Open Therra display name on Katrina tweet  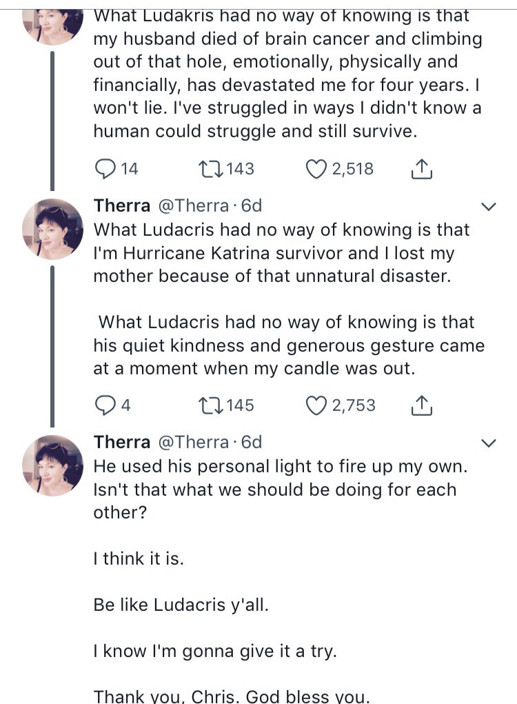121,205
